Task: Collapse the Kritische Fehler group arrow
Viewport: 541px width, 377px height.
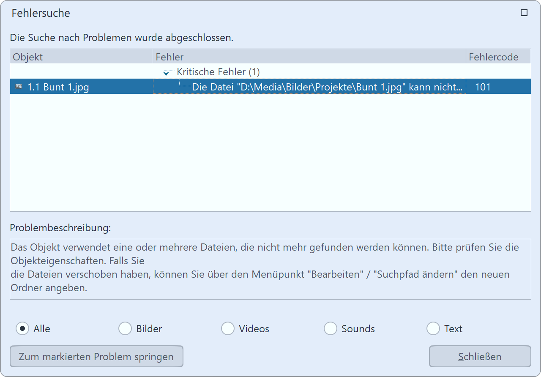Action: [x=166, y=73]
